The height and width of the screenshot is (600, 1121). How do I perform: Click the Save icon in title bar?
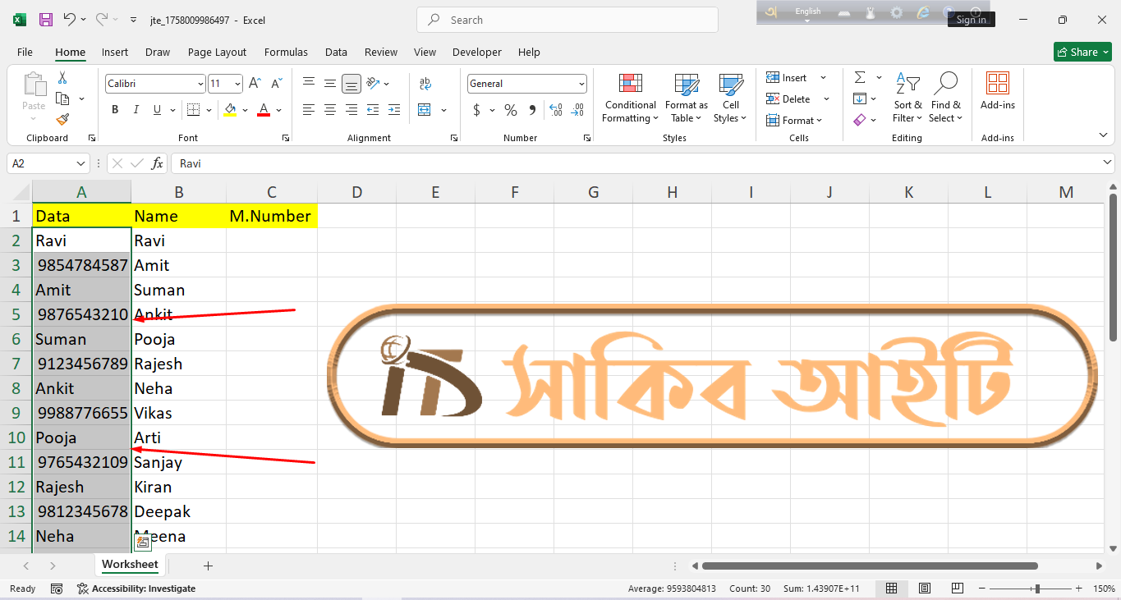point(46,20)
